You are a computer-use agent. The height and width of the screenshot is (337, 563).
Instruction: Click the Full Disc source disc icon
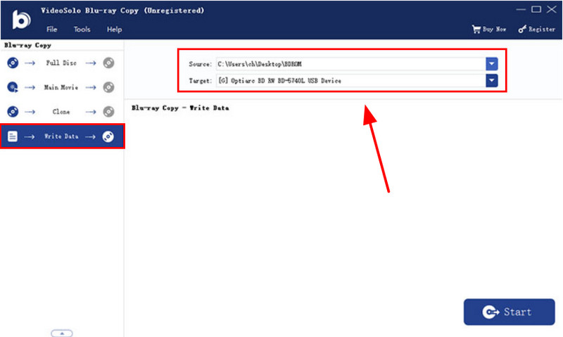[13, 63]
